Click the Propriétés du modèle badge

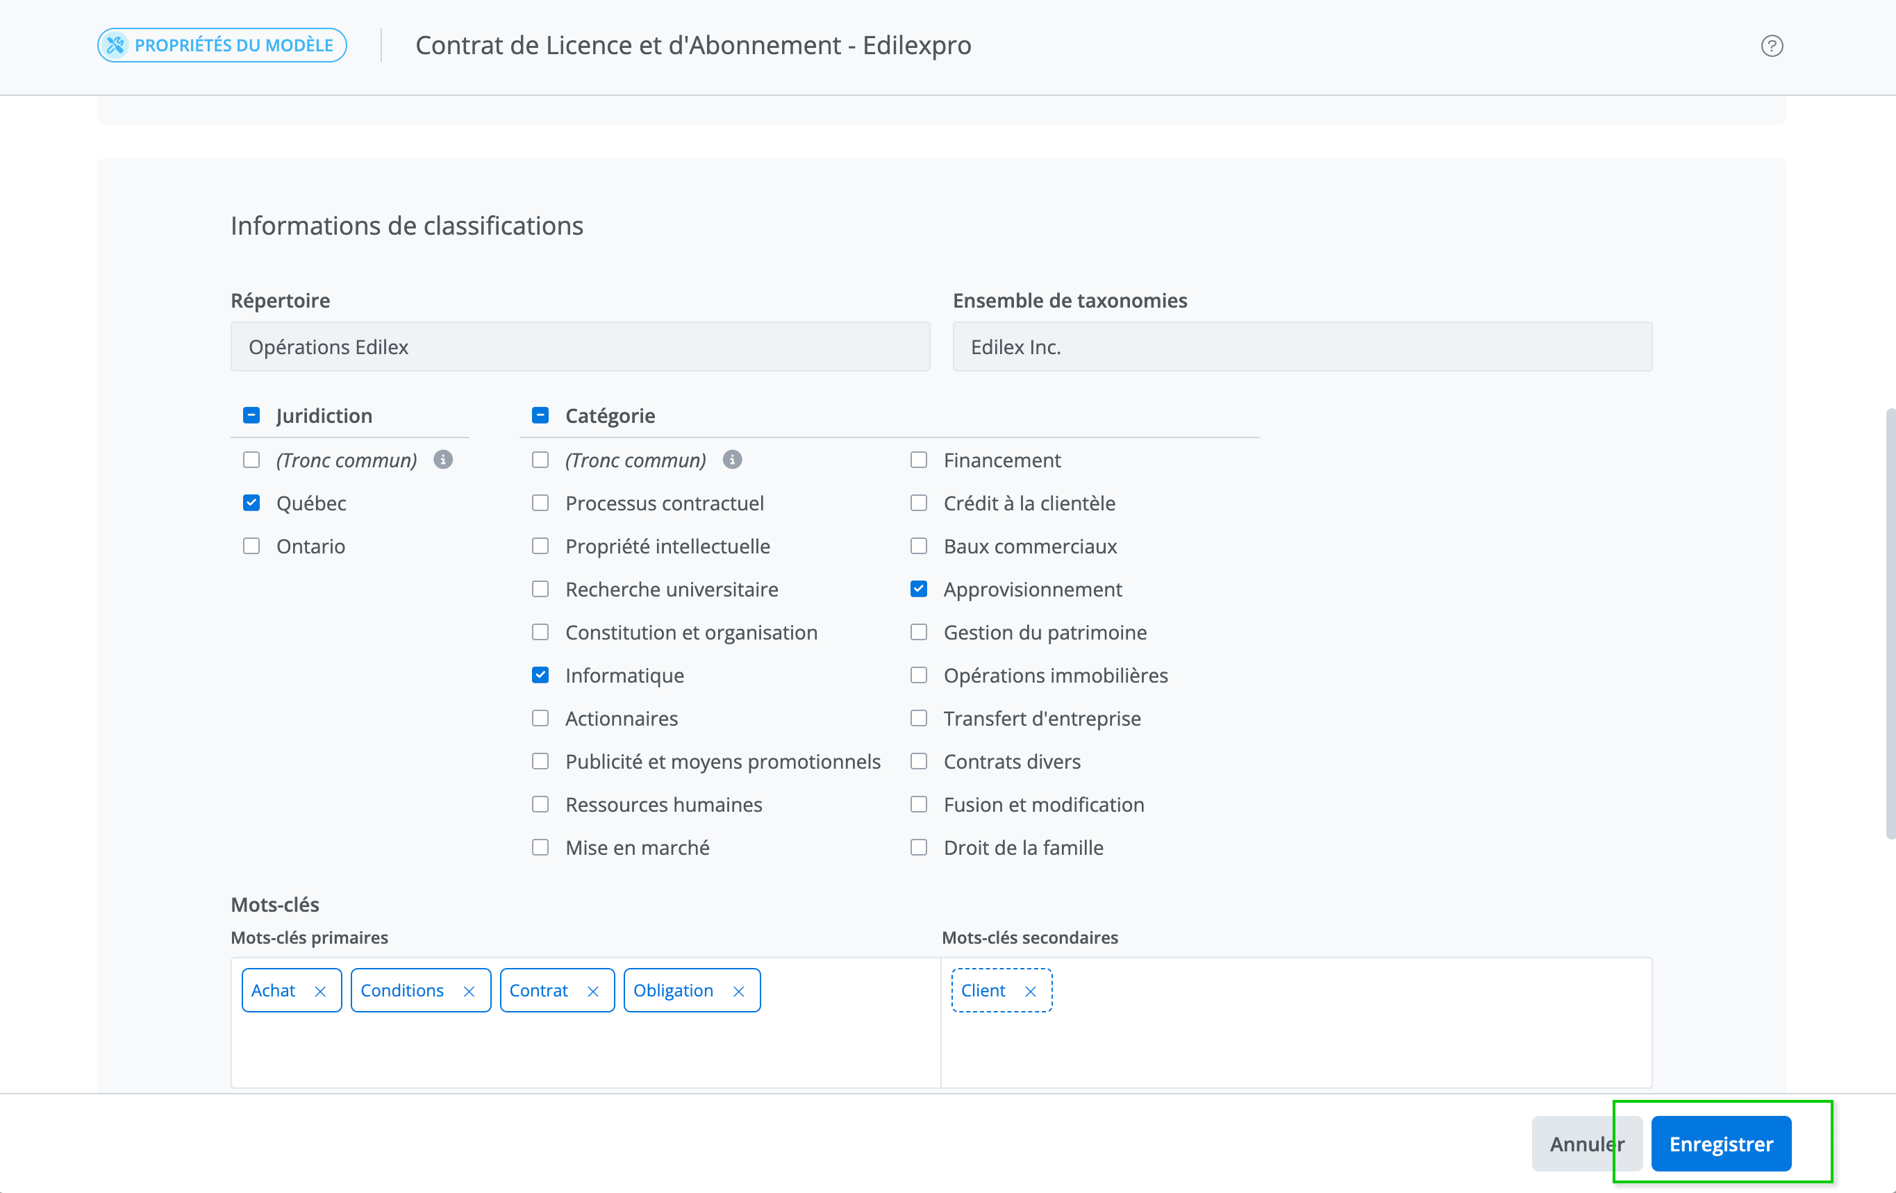pos(222,46)
